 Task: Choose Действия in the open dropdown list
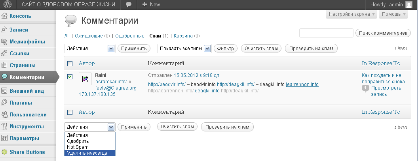pos(90,135)
